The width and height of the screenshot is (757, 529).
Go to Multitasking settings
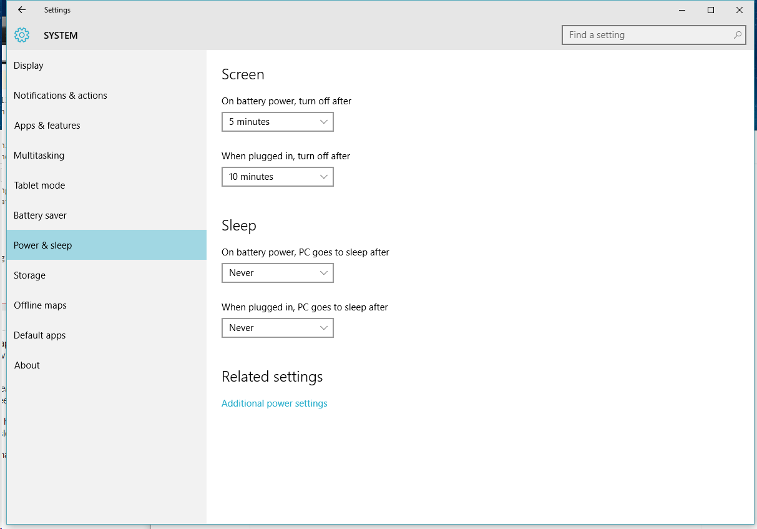[39, 155]
